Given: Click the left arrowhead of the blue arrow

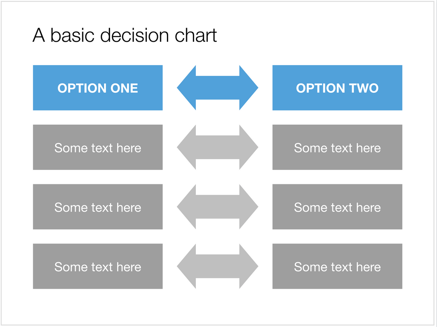Looking at the screenshot, I should (186, 88).
